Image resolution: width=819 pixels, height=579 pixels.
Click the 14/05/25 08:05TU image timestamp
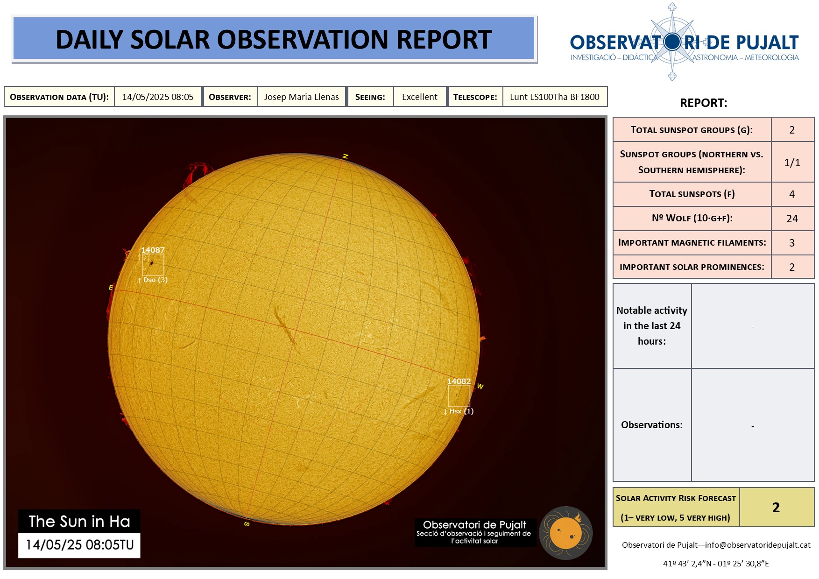click(x=79, y=545)
